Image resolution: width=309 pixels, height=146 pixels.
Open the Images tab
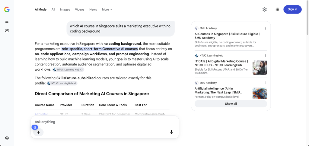(x=65, y=9)
